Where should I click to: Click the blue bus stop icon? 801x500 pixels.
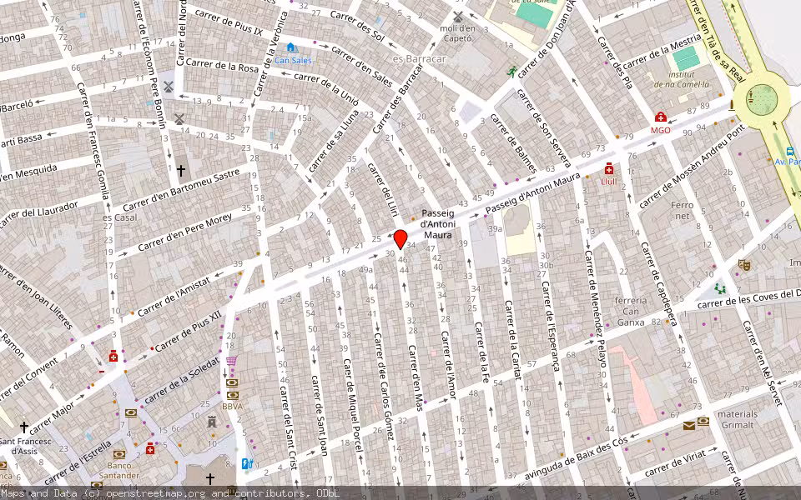pos(790,152)
